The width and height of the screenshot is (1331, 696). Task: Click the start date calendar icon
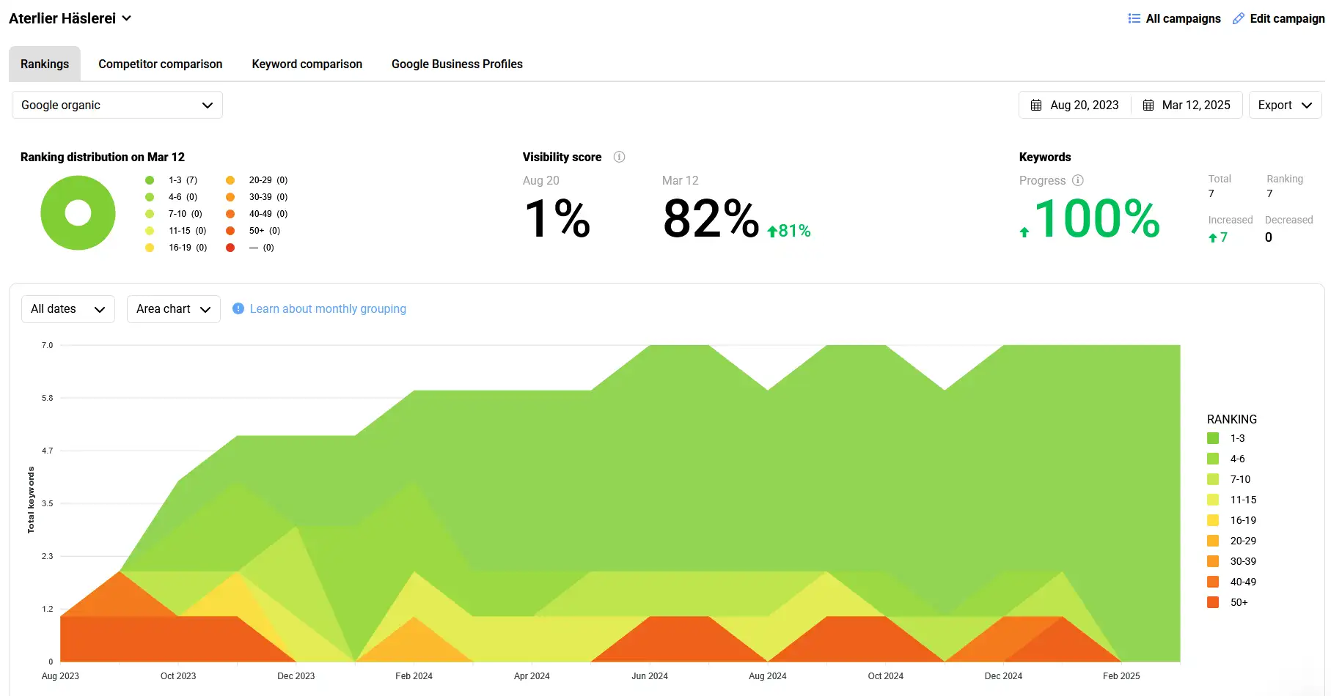coord(1036,105)
